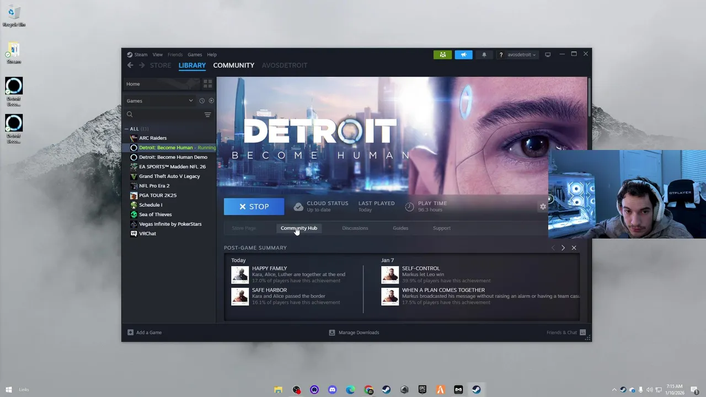This screenshot has height=397, width=706.
Task: Click the LIBRARY tab
Action: click(x=192, y=65)
